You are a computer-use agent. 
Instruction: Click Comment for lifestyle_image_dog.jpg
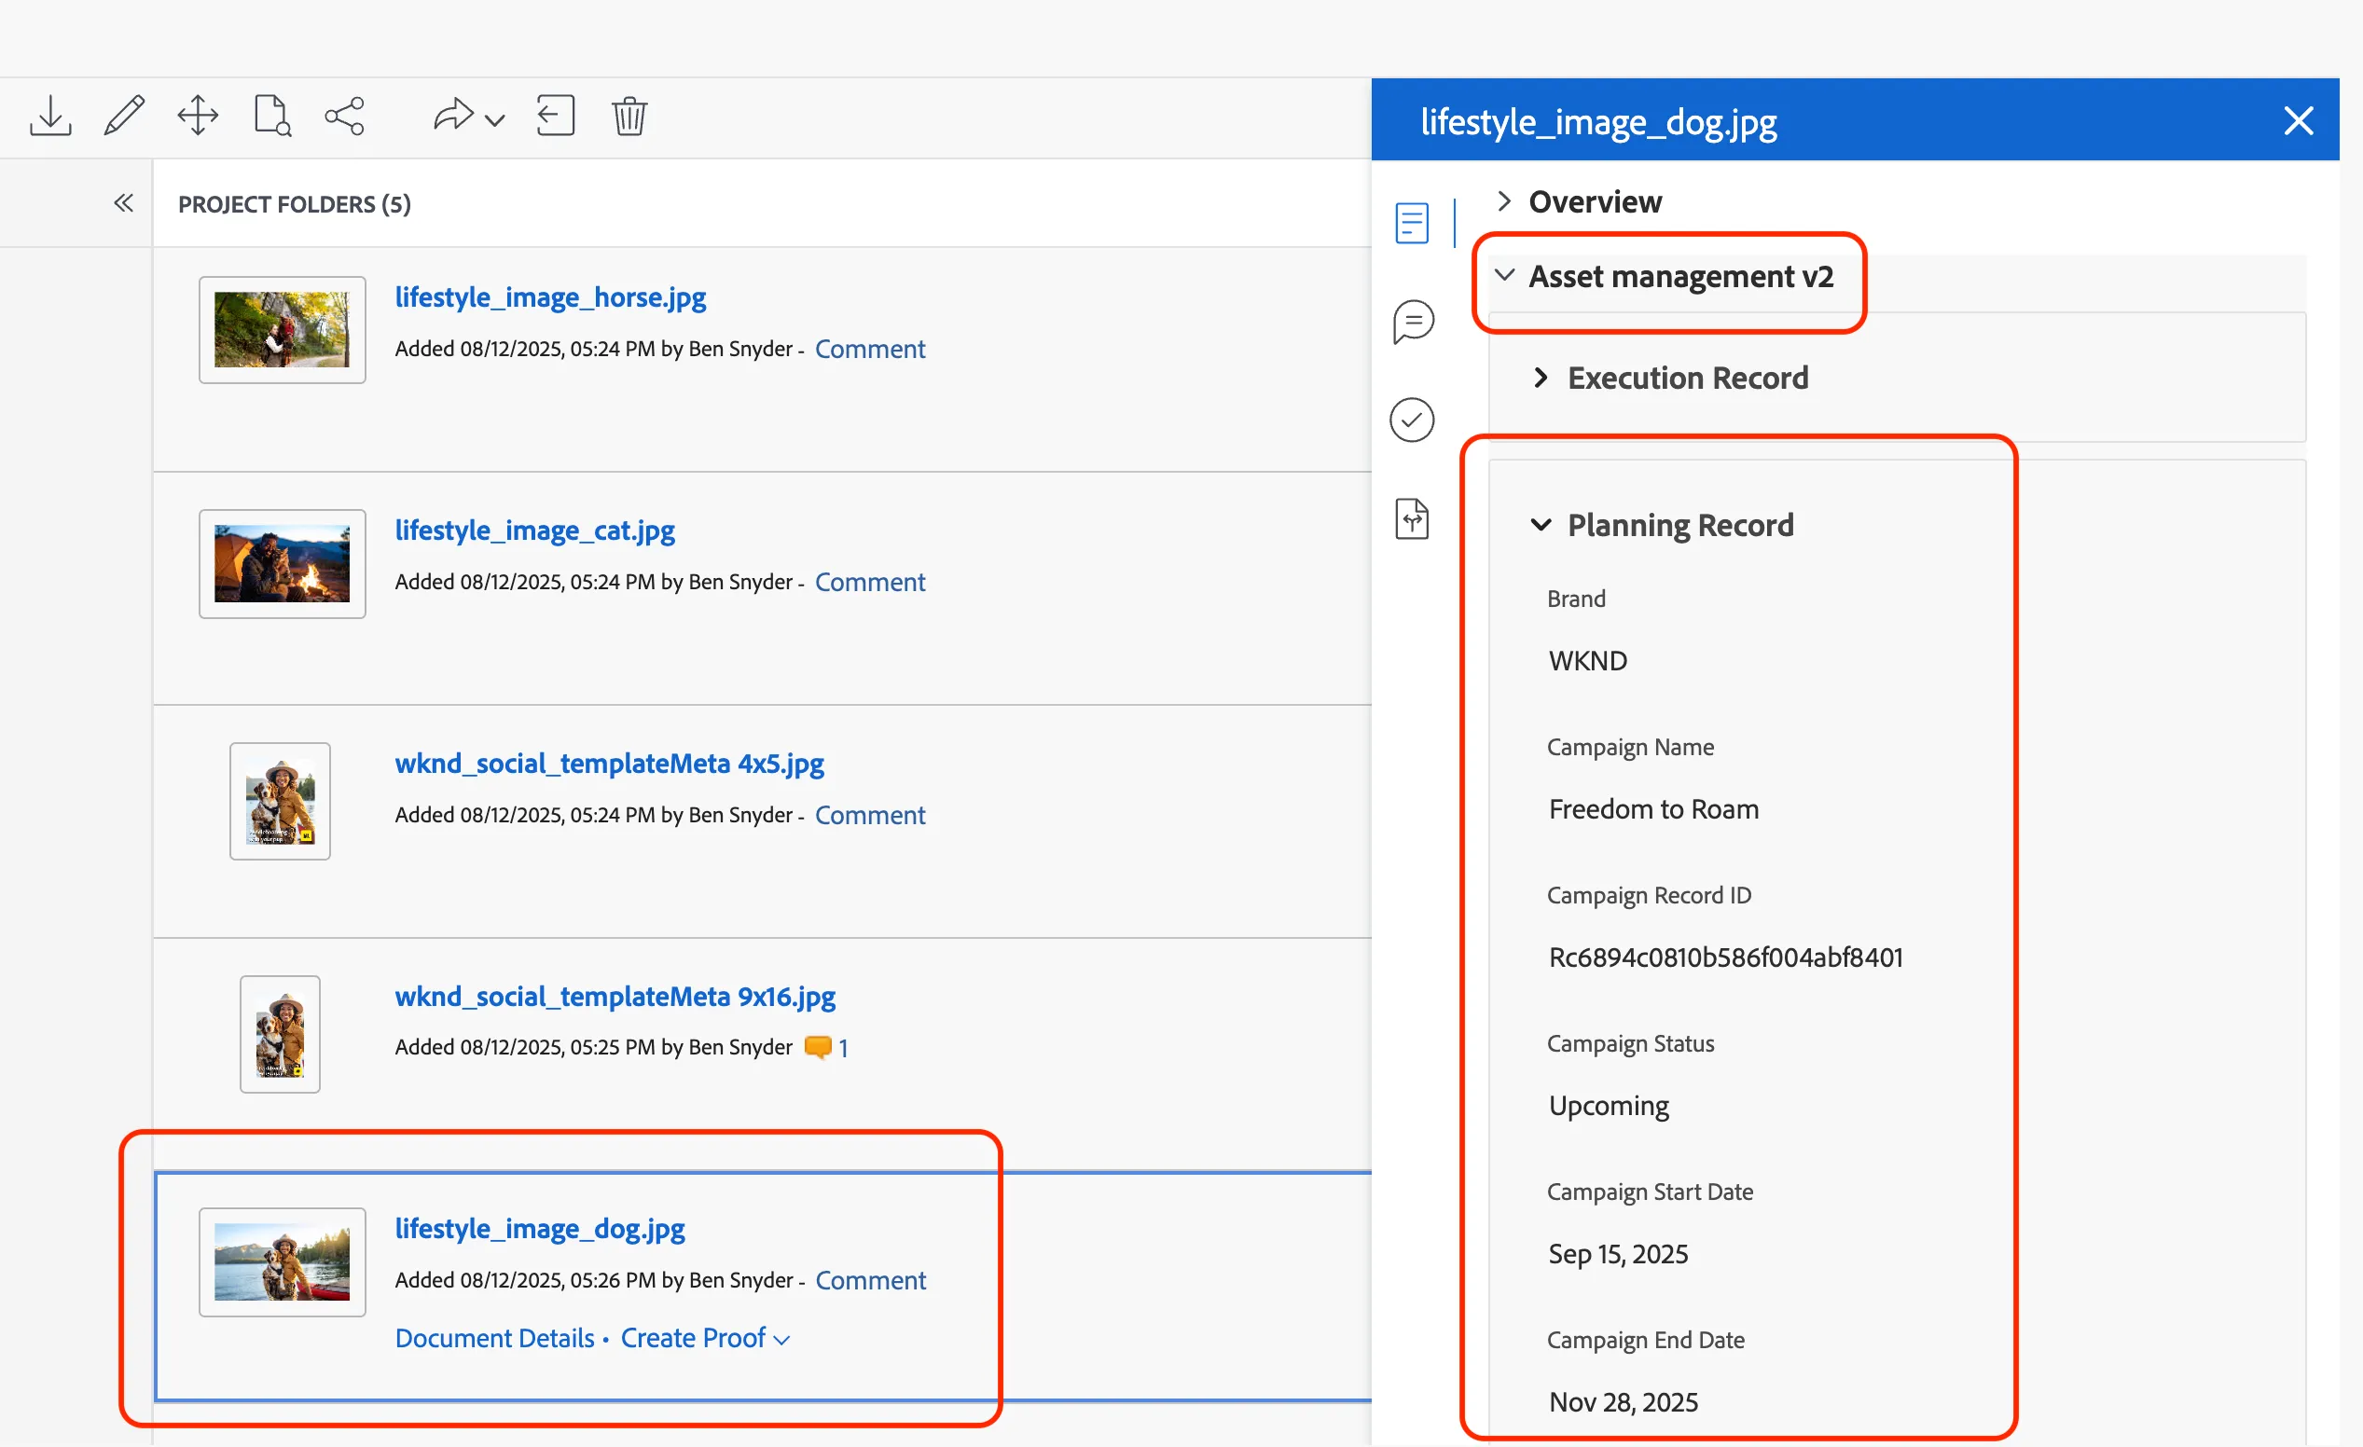click(x=871, y=1281)
